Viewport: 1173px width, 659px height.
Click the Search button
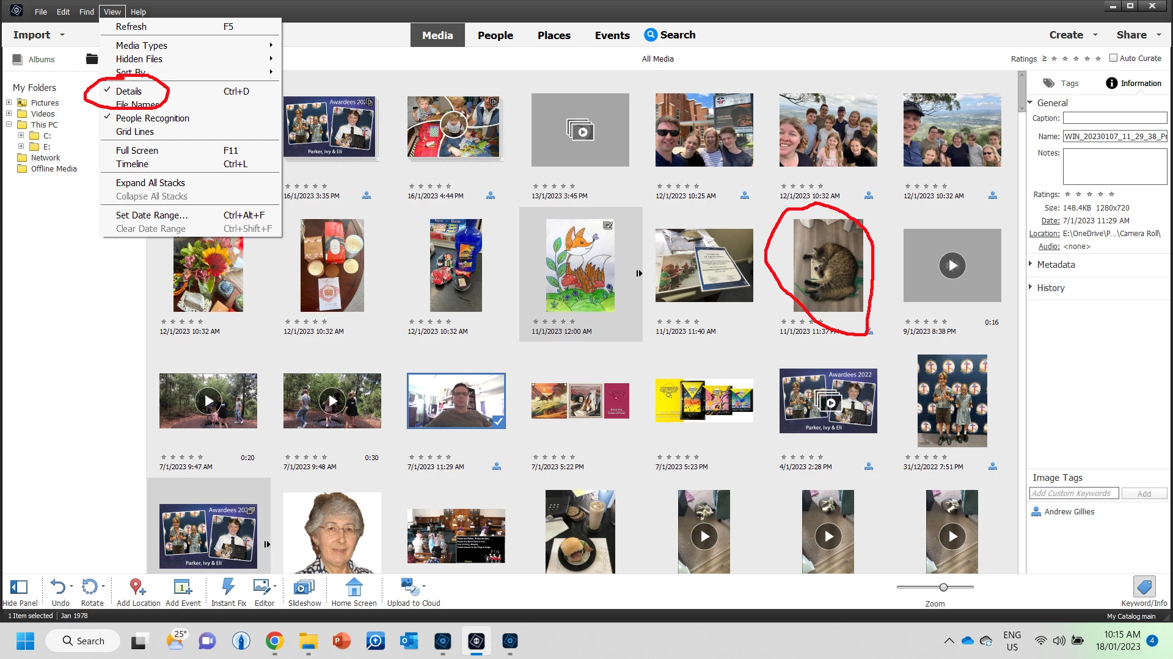(670, 35)
